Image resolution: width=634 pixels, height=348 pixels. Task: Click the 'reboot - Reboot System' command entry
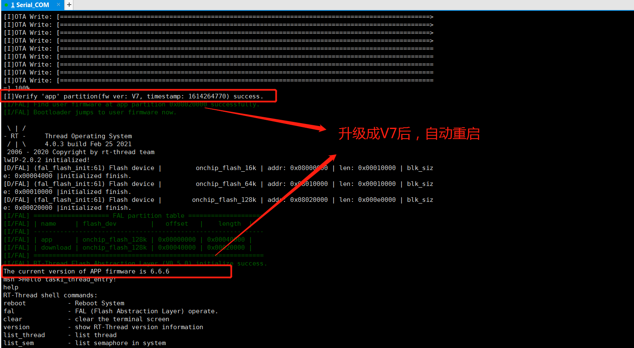[x=64, y=303]
